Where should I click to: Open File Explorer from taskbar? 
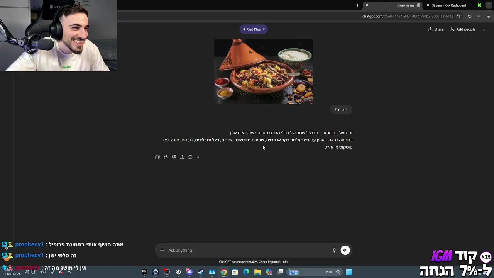tap(257, 272)
